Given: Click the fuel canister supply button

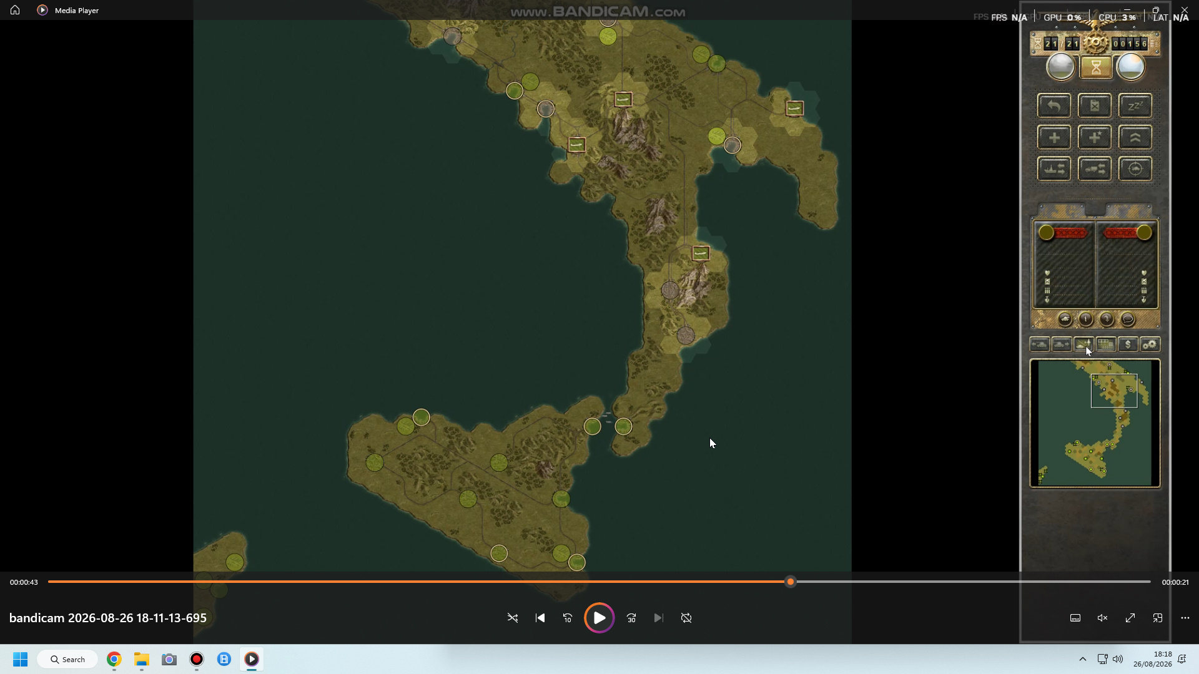Looking at the screenshot, I should coord(1095,105).
